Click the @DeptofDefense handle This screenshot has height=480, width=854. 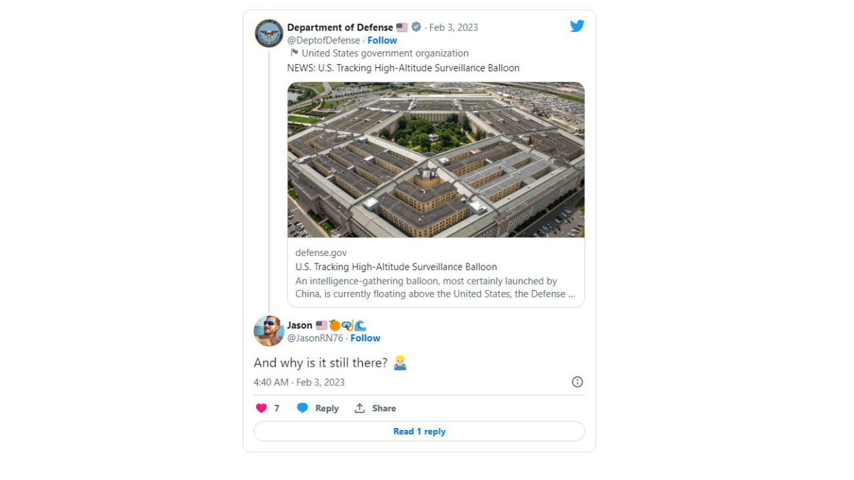click(323, 40)
